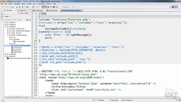Viewport: 181px width, 102px height.
Task: Click the Web perspective button
Action: pyautogui.click(x=175, y=7)
